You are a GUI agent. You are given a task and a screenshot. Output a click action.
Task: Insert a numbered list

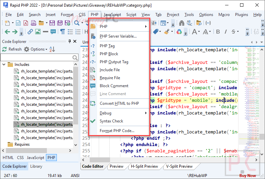pyautogui.click(x=78, y=32)
